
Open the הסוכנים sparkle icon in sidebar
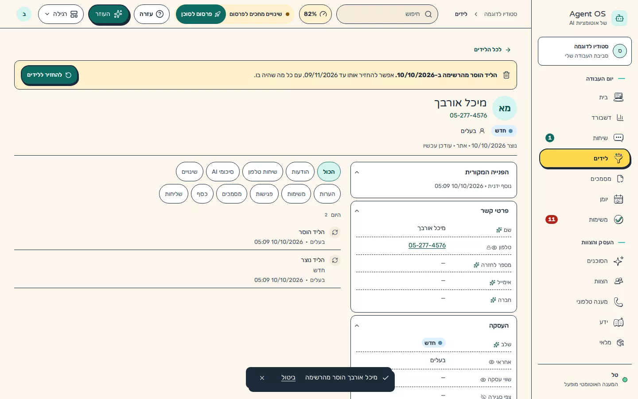pos(619,261)
